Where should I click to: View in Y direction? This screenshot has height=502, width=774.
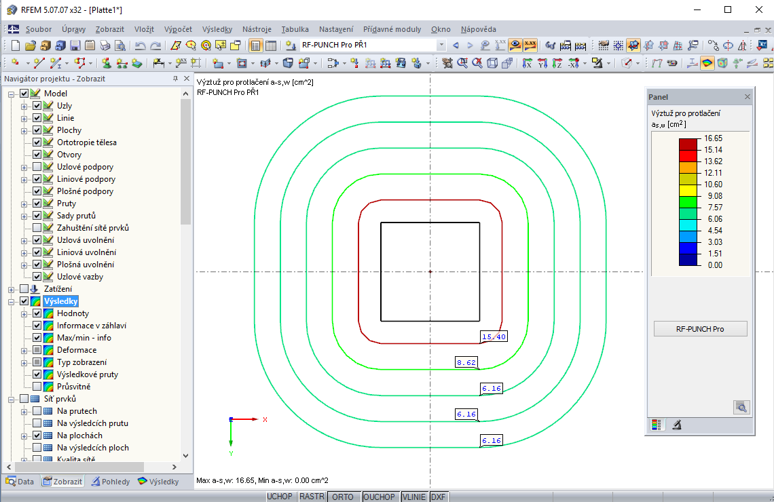coord(542,63)
